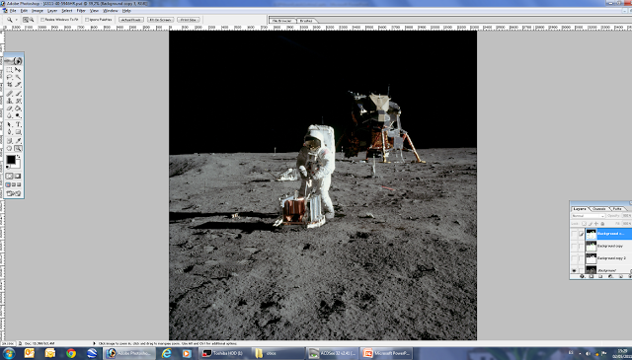This screenshot has height=360, width=632.
Task: Toggle Lock all
Action: click(602, 224)
